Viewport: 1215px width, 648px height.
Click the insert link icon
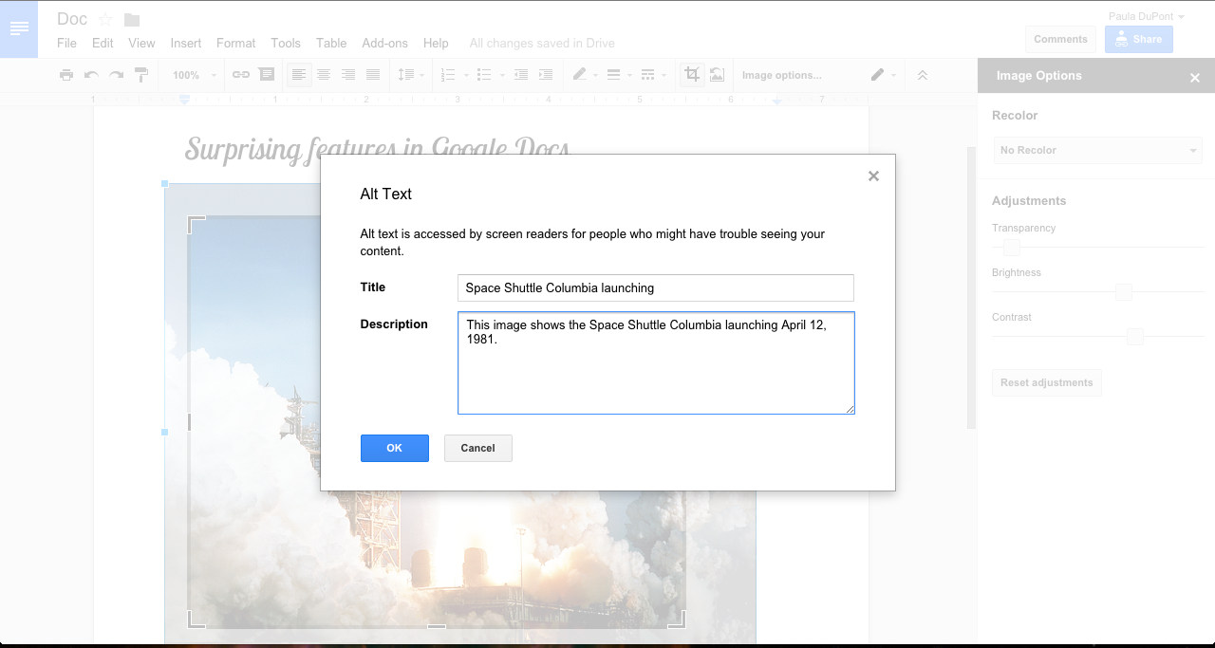coord(241,75)
